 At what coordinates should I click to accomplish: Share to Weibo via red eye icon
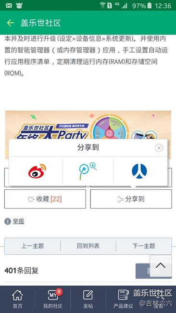[37, 171]
